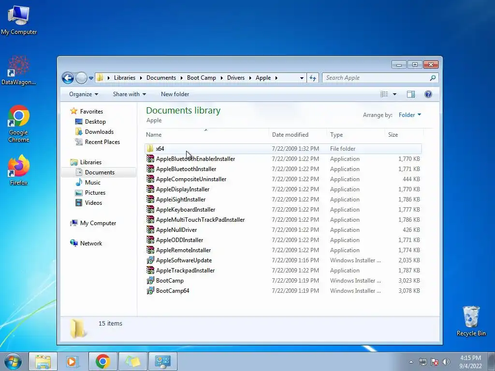This screenshot has height=371, width=495.
Task: Select Libraries in the navigation pane
Action: coord(90,162)
